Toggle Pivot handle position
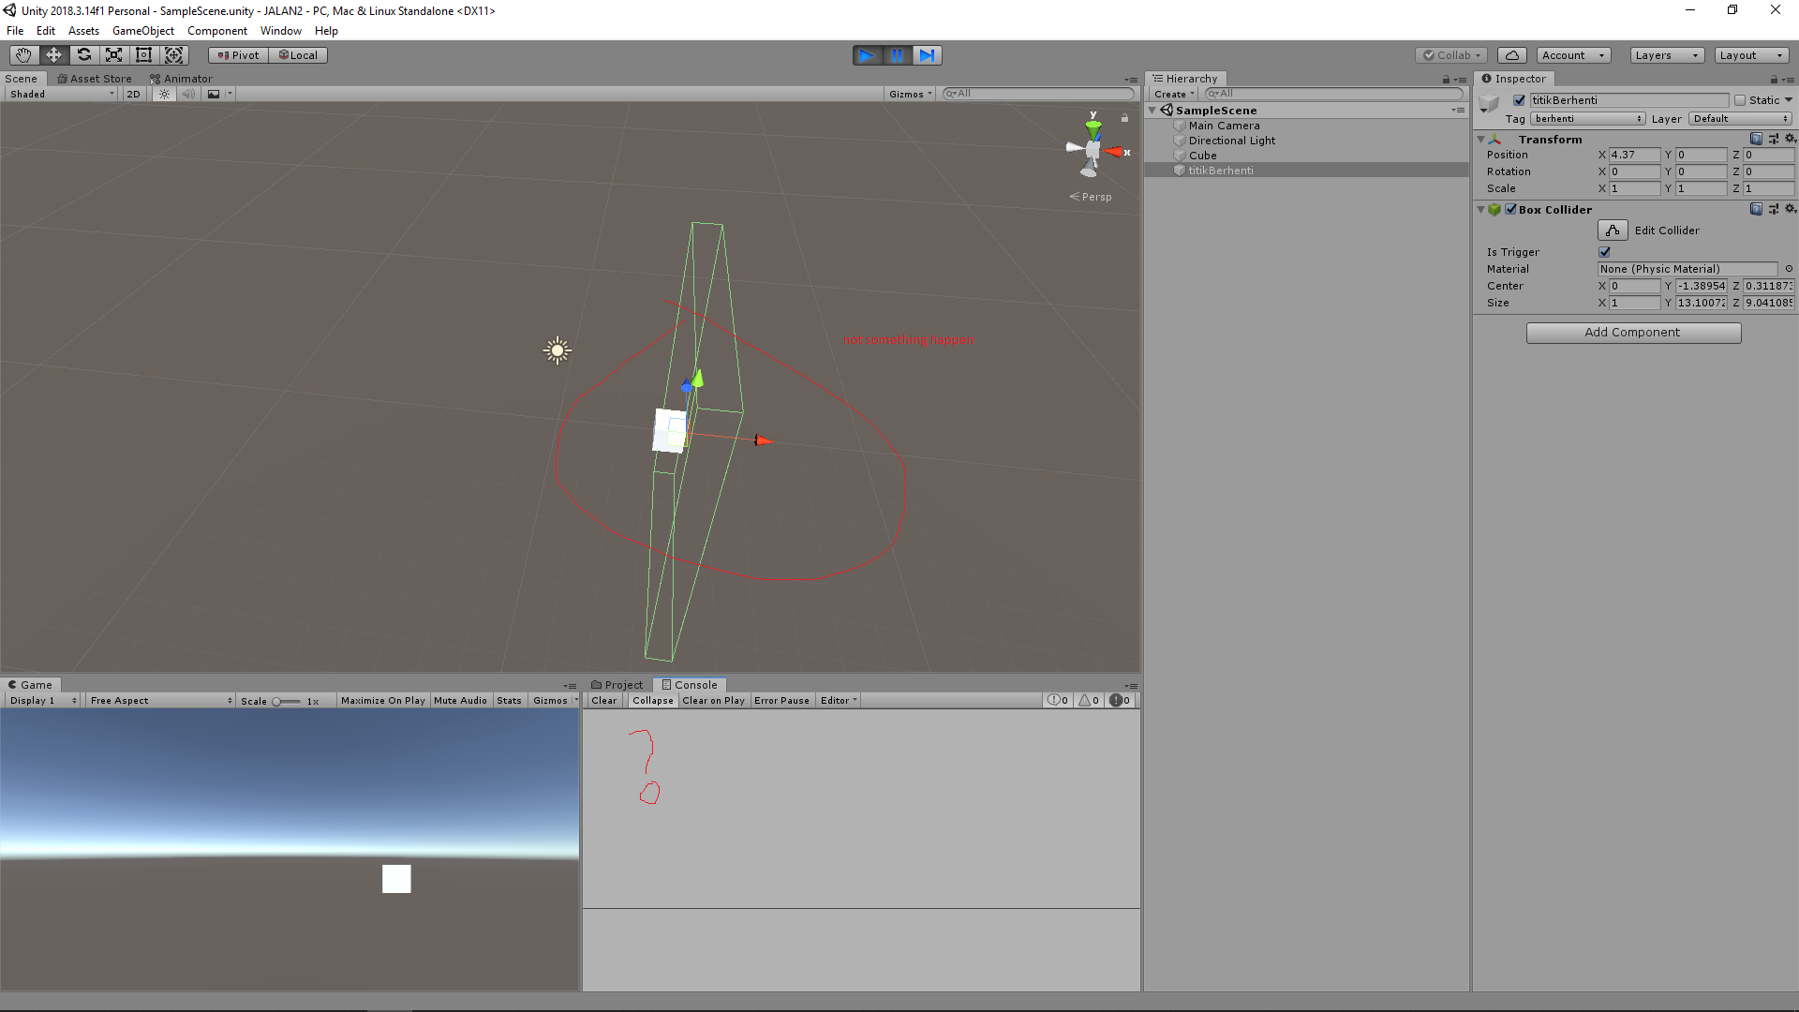1799x1012 pixels. pos(239,55)
